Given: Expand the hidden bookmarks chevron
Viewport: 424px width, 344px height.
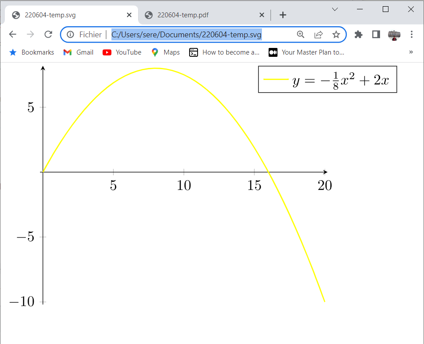Looking at the screenshot, I should click(x=411, y=52).
